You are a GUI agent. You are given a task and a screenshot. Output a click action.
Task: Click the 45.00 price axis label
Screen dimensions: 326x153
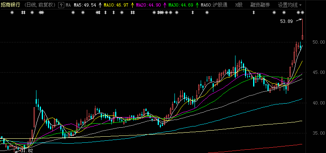click(318, 72)
